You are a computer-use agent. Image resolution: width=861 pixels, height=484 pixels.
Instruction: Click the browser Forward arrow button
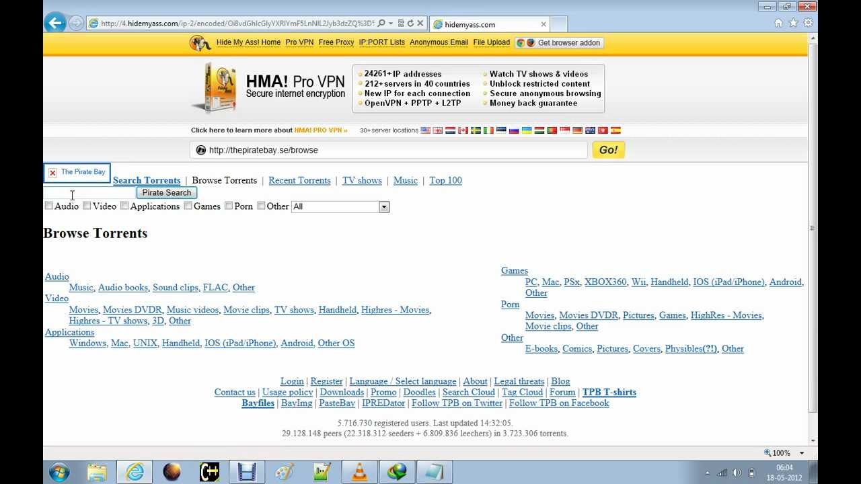[x=76, y=23]
